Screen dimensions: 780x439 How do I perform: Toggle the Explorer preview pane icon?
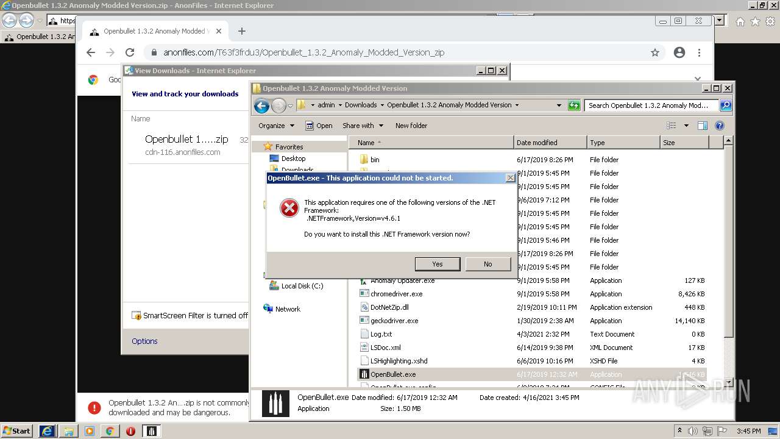coord(702,126)
